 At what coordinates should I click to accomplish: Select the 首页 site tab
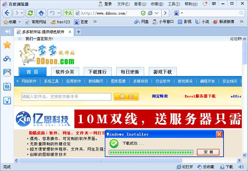pyautogui.click(x=32, y=72)
